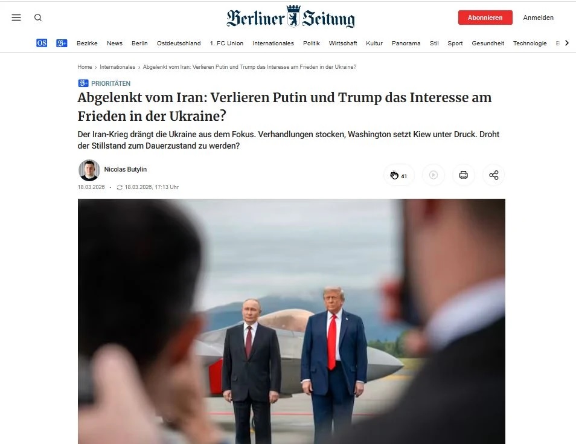
Task: Click the B+ premium icon in navigation
Action: [x=62, y=43]
